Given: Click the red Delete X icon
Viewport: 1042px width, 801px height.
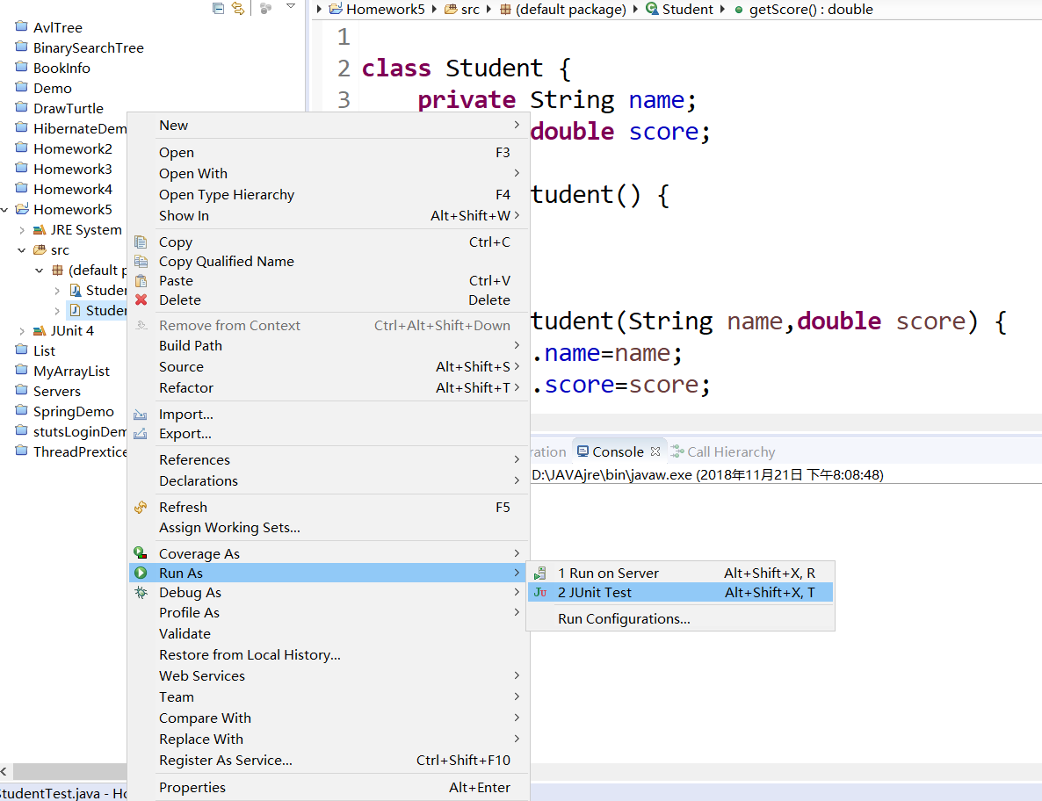Looking at the screenshot, I should (141, 300).
